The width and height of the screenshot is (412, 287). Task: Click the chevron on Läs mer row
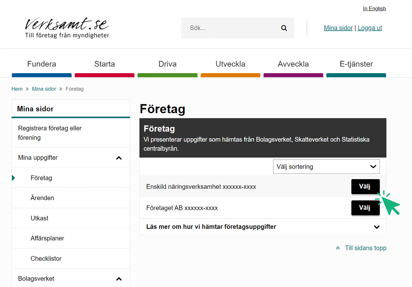(377, 227)
